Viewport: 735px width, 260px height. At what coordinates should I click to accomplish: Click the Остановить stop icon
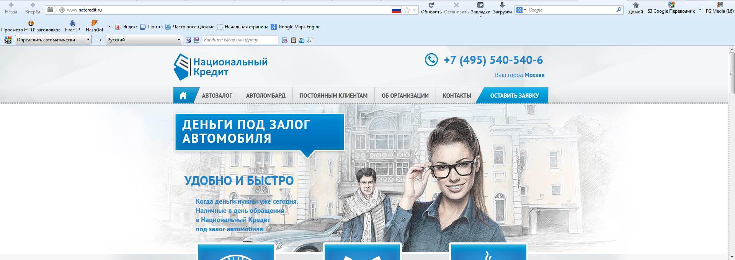pos(456,8)
